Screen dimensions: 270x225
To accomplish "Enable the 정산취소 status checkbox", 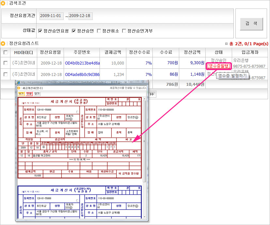I will pyautogui.click(x=99, y=31).
